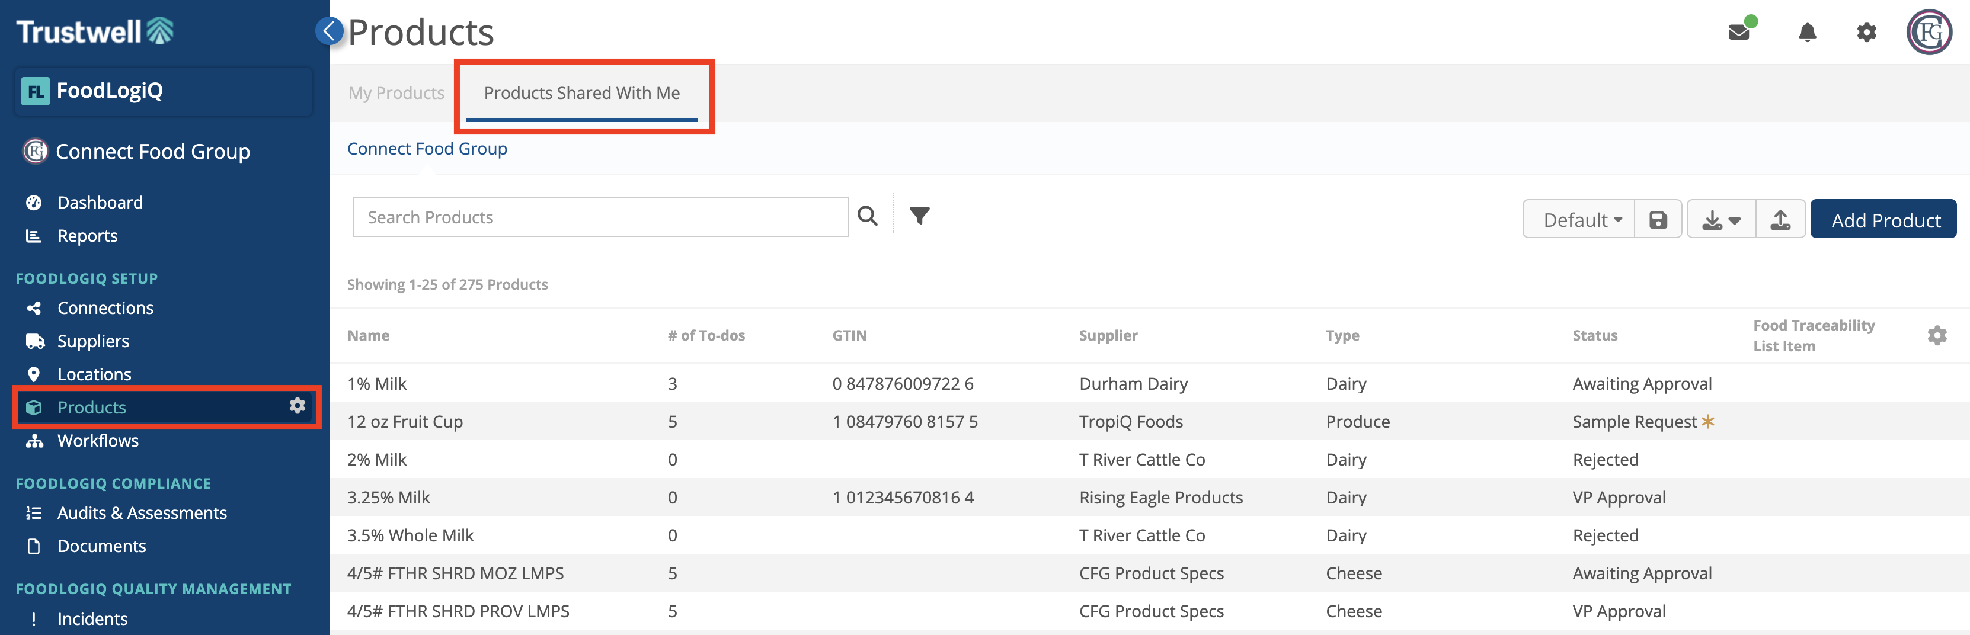Click the Incidents exclamation icon
Image resolution: width=1970 pixels, height=635 pixels.
point(34,619)
